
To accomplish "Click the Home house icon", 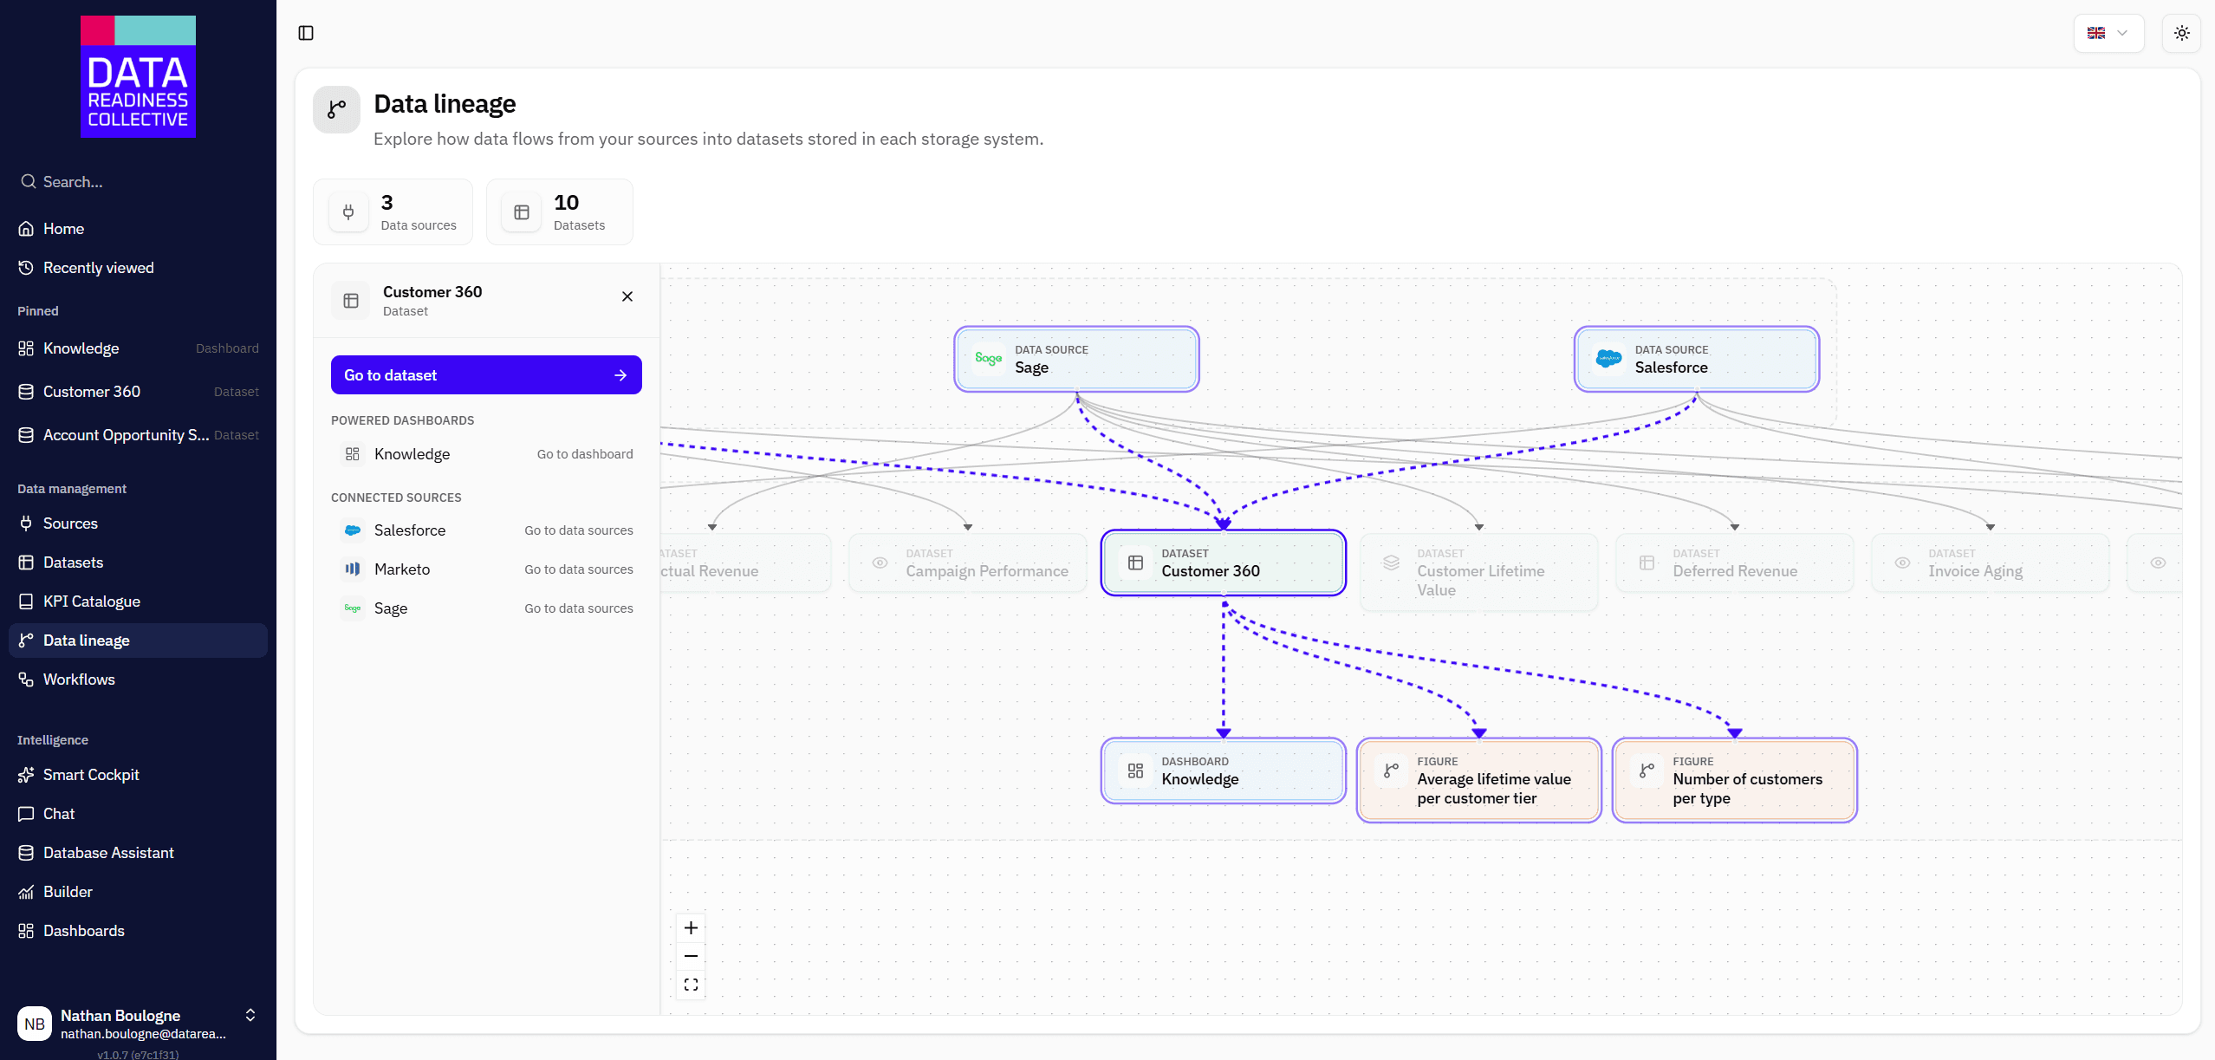I will pos(26,229).
